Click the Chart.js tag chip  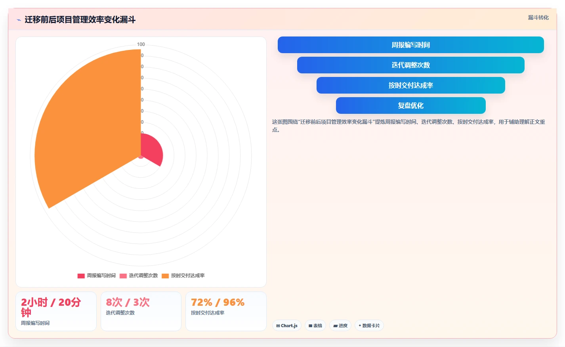(x=287, y=326)
